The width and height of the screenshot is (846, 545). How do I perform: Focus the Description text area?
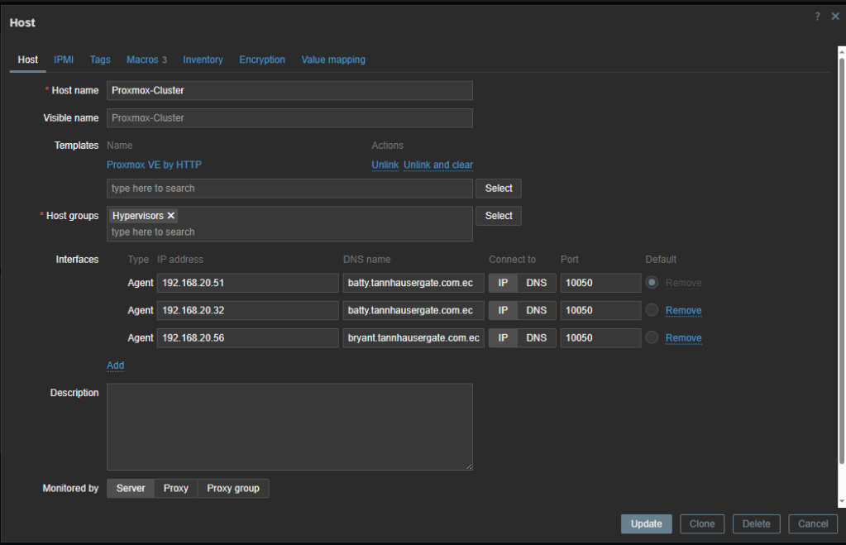(x=289, y=427)
